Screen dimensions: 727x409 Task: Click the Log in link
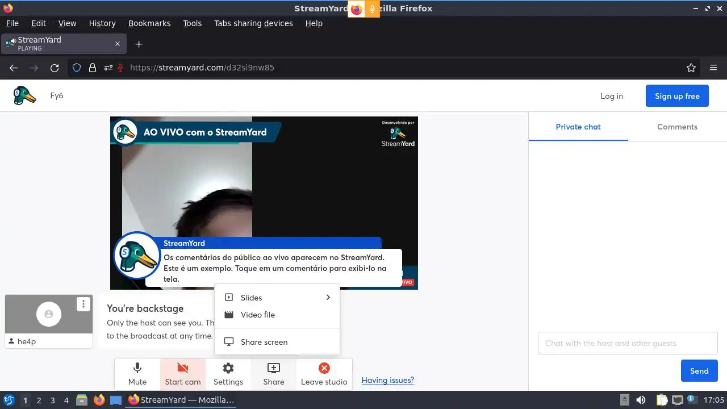coord(612,96)
